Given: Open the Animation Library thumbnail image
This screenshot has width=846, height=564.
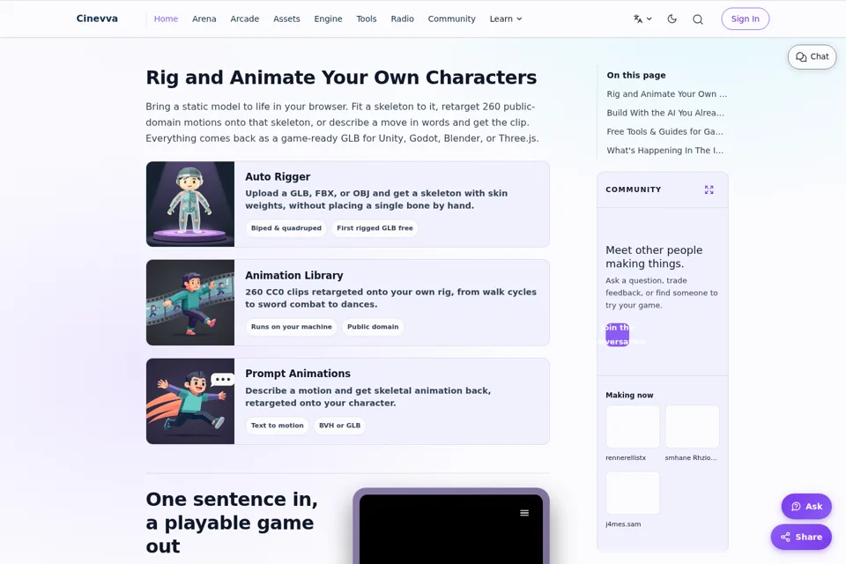Looking at the screenshot, I should tap(190, 303).
